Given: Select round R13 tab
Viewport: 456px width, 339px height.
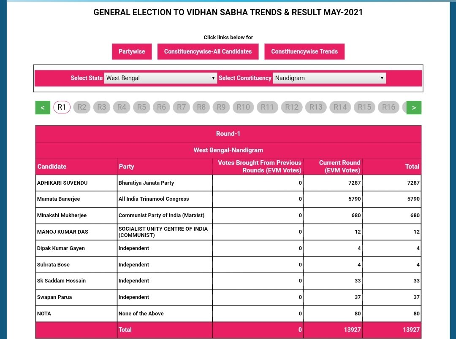Looking at the screenshot, I should 316,107.
